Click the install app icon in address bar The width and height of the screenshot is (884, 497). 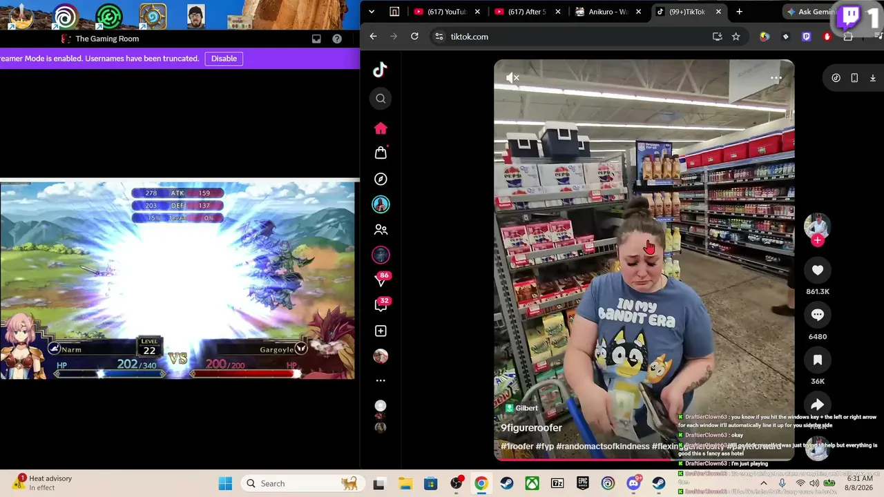pyautogui.click(x=717, y=37)
